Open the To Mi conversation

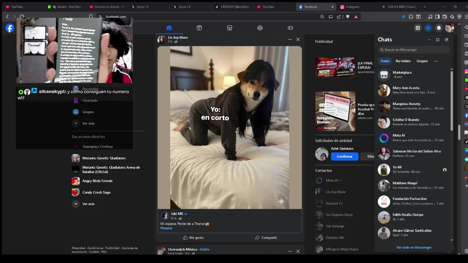413,169
